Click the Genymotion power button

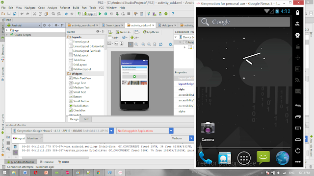[x=298, y=151]
